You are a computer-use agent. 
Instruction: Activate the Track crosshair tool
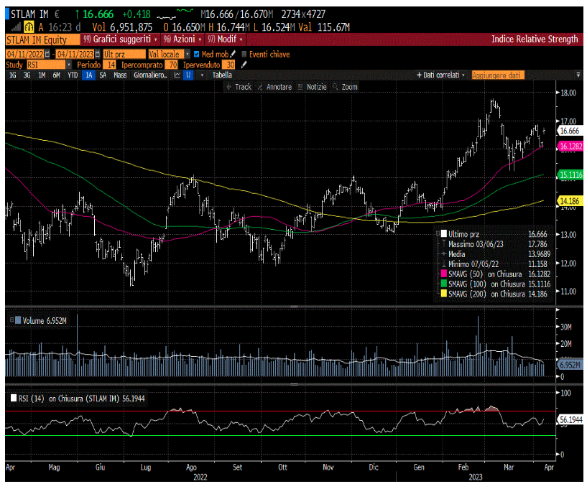(239, 87)
